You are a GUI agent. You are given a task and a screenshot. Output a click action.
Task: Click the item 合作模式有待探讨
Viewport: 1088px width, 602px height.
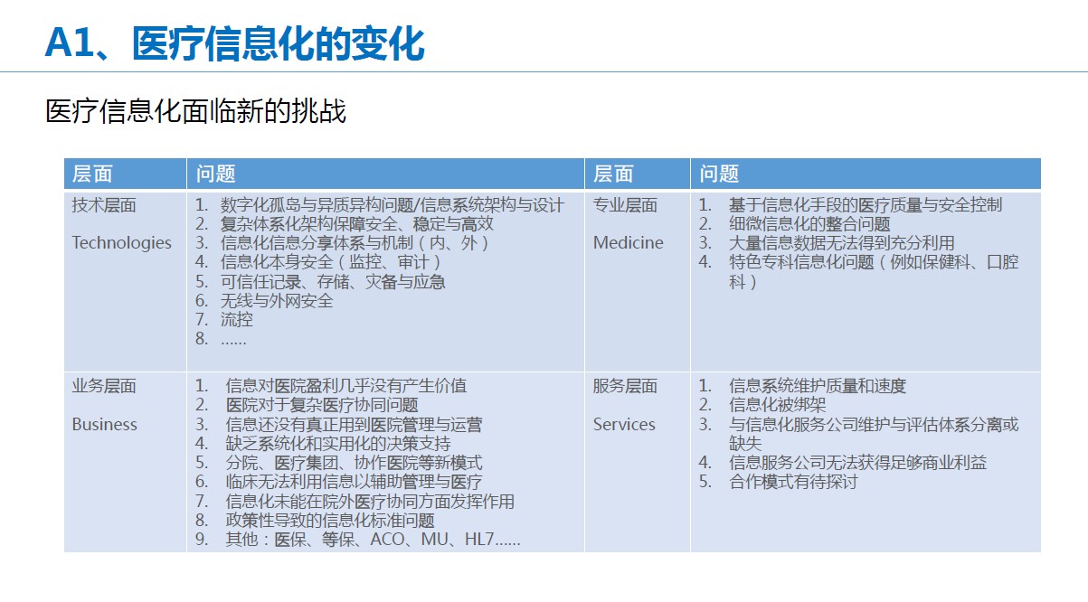793,481
